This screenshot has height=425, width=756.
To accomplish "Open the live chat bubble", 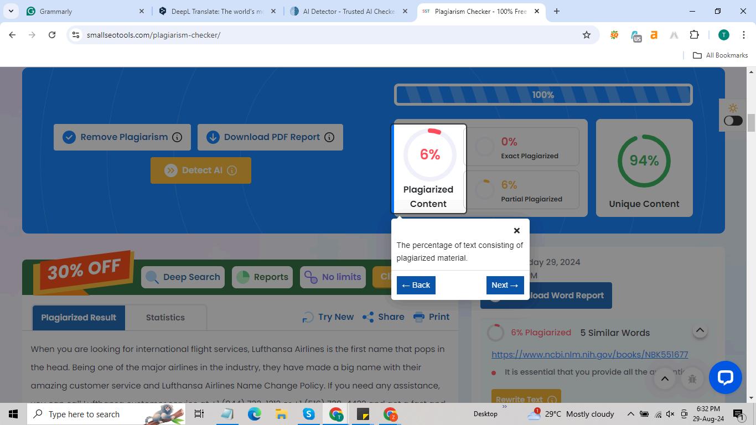I will coord(725,377).
